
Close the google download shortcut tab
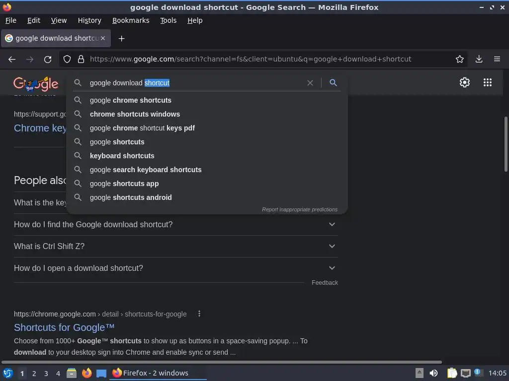point(103,38)
